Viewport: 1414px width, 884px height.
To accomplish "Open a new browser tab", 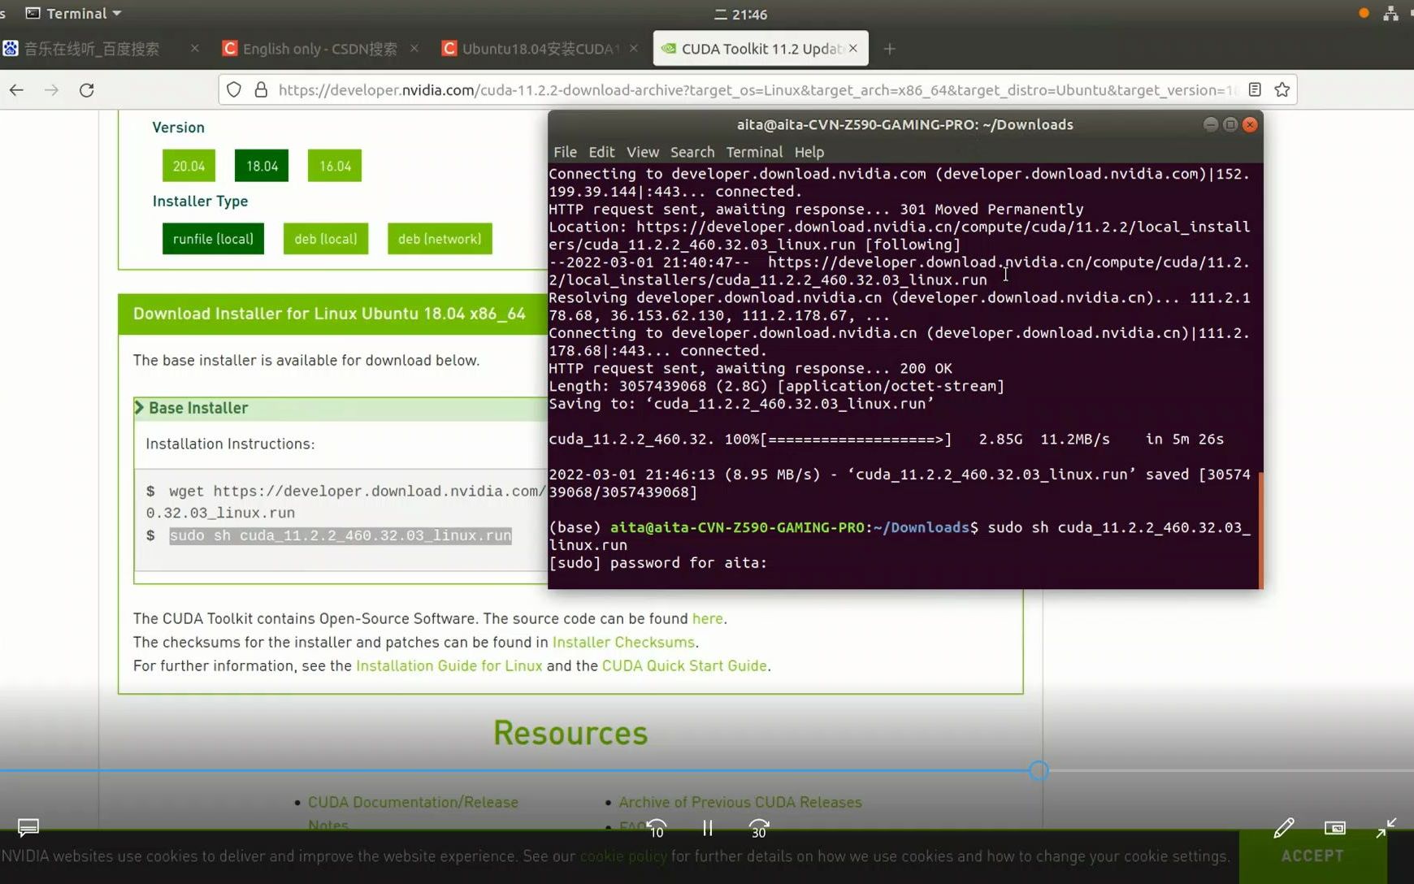I will 890,49.
